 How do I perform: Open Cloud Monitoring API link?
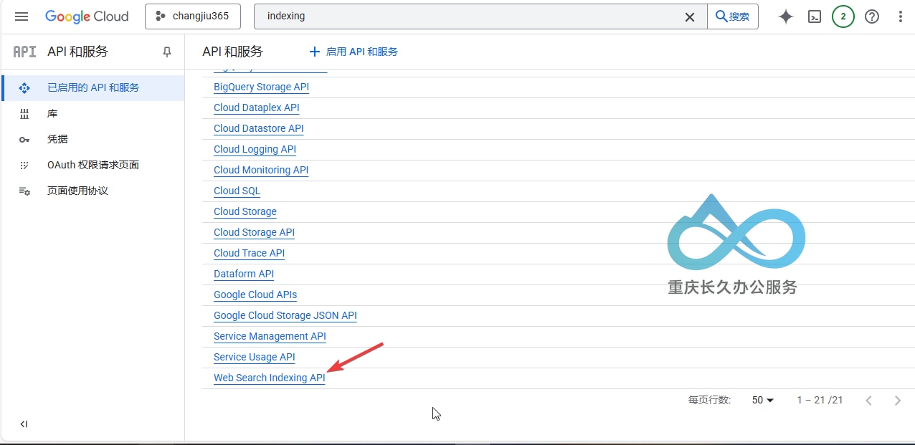coord(261,170)
